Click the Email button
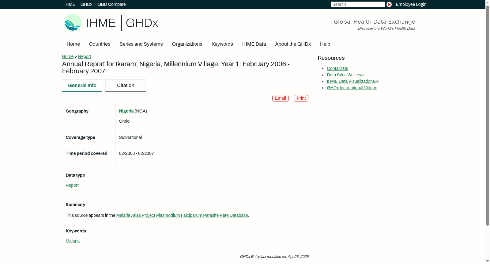The image size is (490, 264). tap(281, 98)
